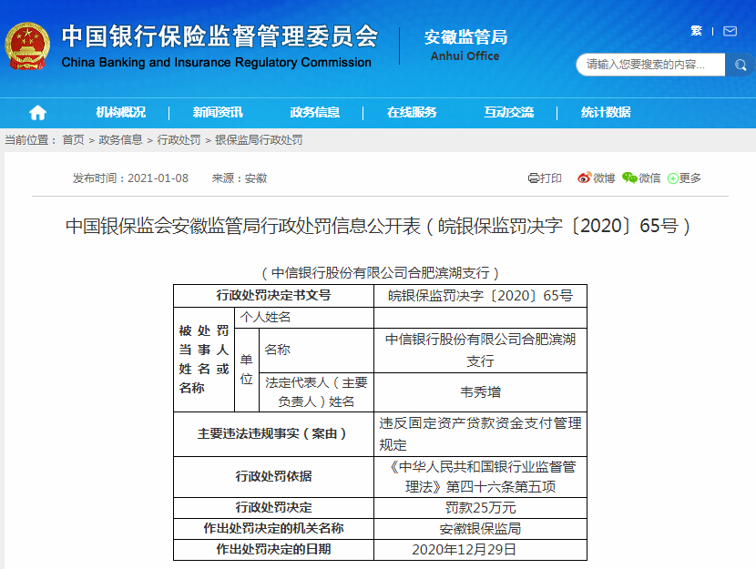756x569 pixels.
Task: Click the 行政处罚决定 row label
Action: (x=273, y=508)
